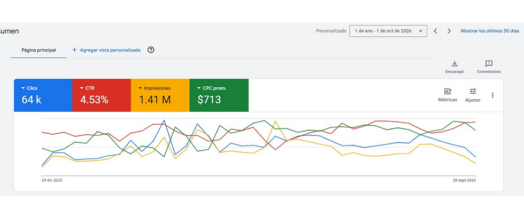Open the Métricas chart icon
The image size is (524, 214).
(448, 91)
